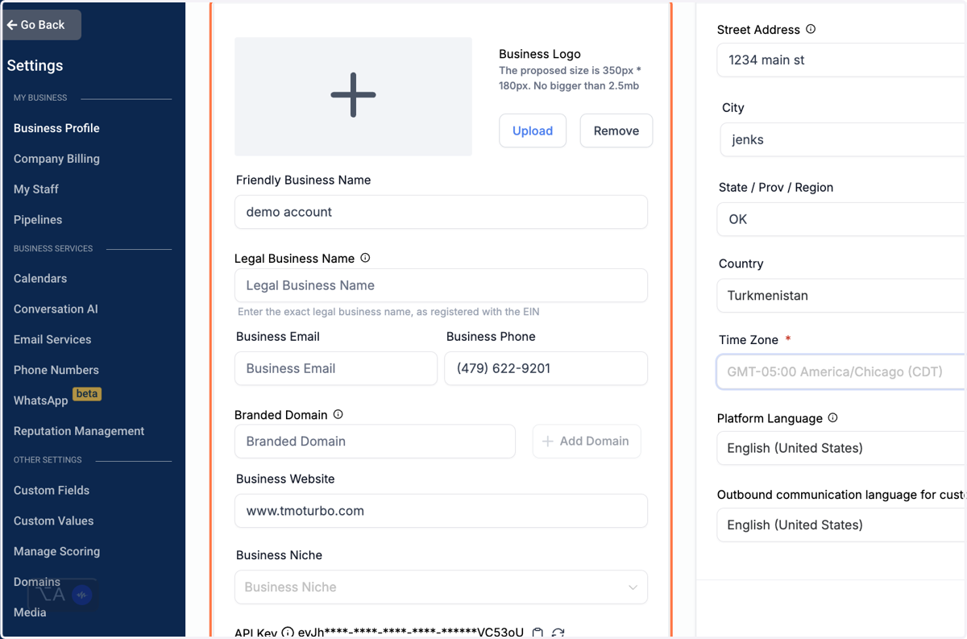Open the Business Niche dropdown
Viewport: 967px width, 639px height.
click(x=441, y=587)
